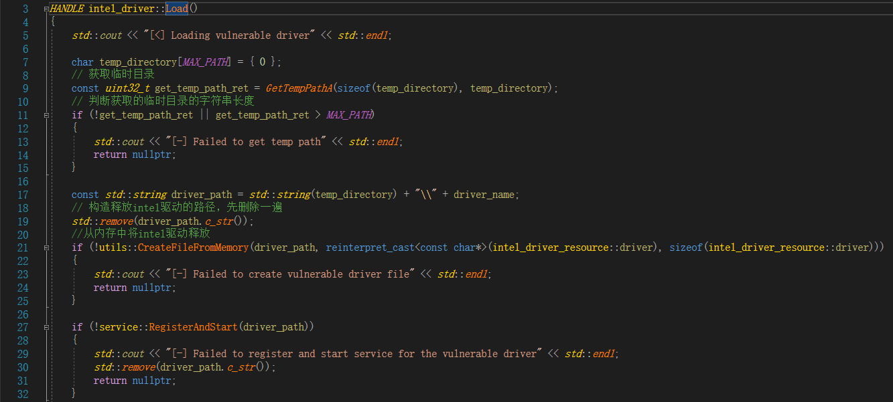Click the comment '// 判断获取的临时目录的字符串长度'
This screenshot has height=402, width=893.
click(163, 102)
